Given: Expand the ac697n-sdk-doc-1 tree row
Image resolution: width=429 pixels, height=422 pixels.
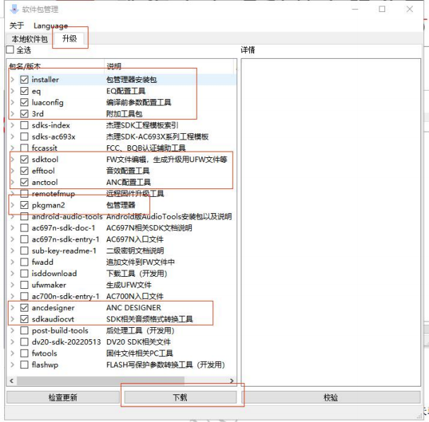Looking at the screenshot, I should point(12,228).
